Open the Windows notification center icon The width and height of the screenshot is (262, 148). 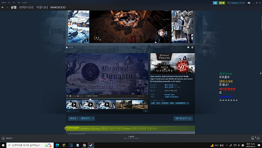point(259,145)
